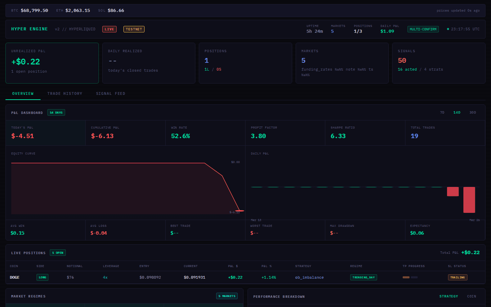Switch to the TRADE HISTORY tab
Screen dimensions: 491x307
pyautogui.click(x=65, y=93)
